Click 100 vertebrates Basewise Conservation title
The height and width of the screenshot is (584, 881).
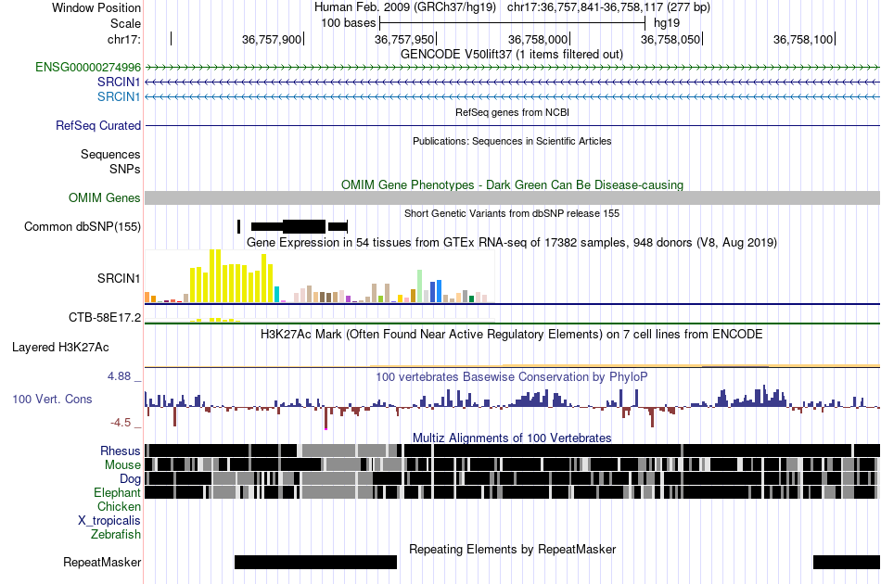512,376
